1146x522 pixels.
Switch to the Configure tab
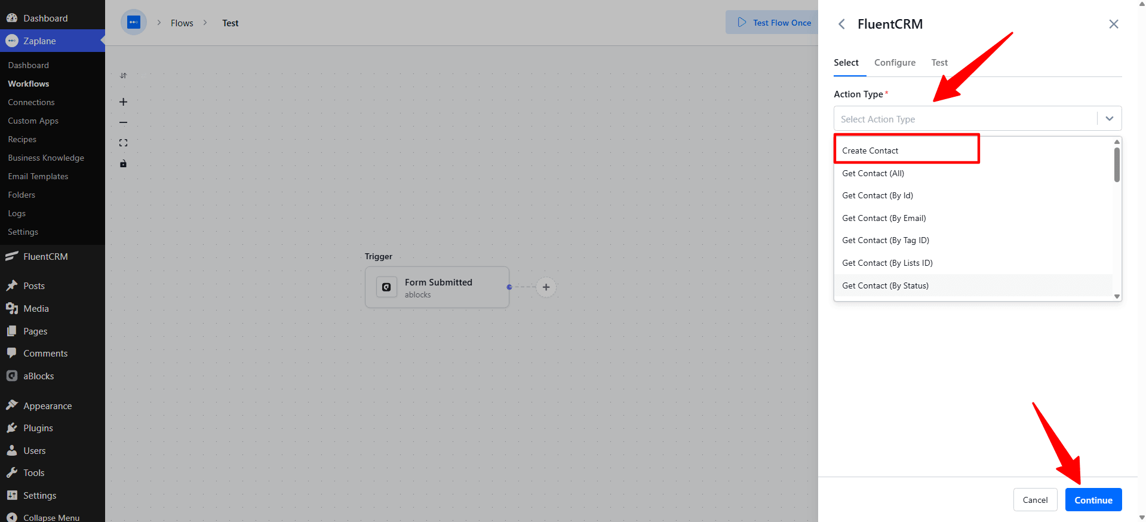(x=895, y=63)
